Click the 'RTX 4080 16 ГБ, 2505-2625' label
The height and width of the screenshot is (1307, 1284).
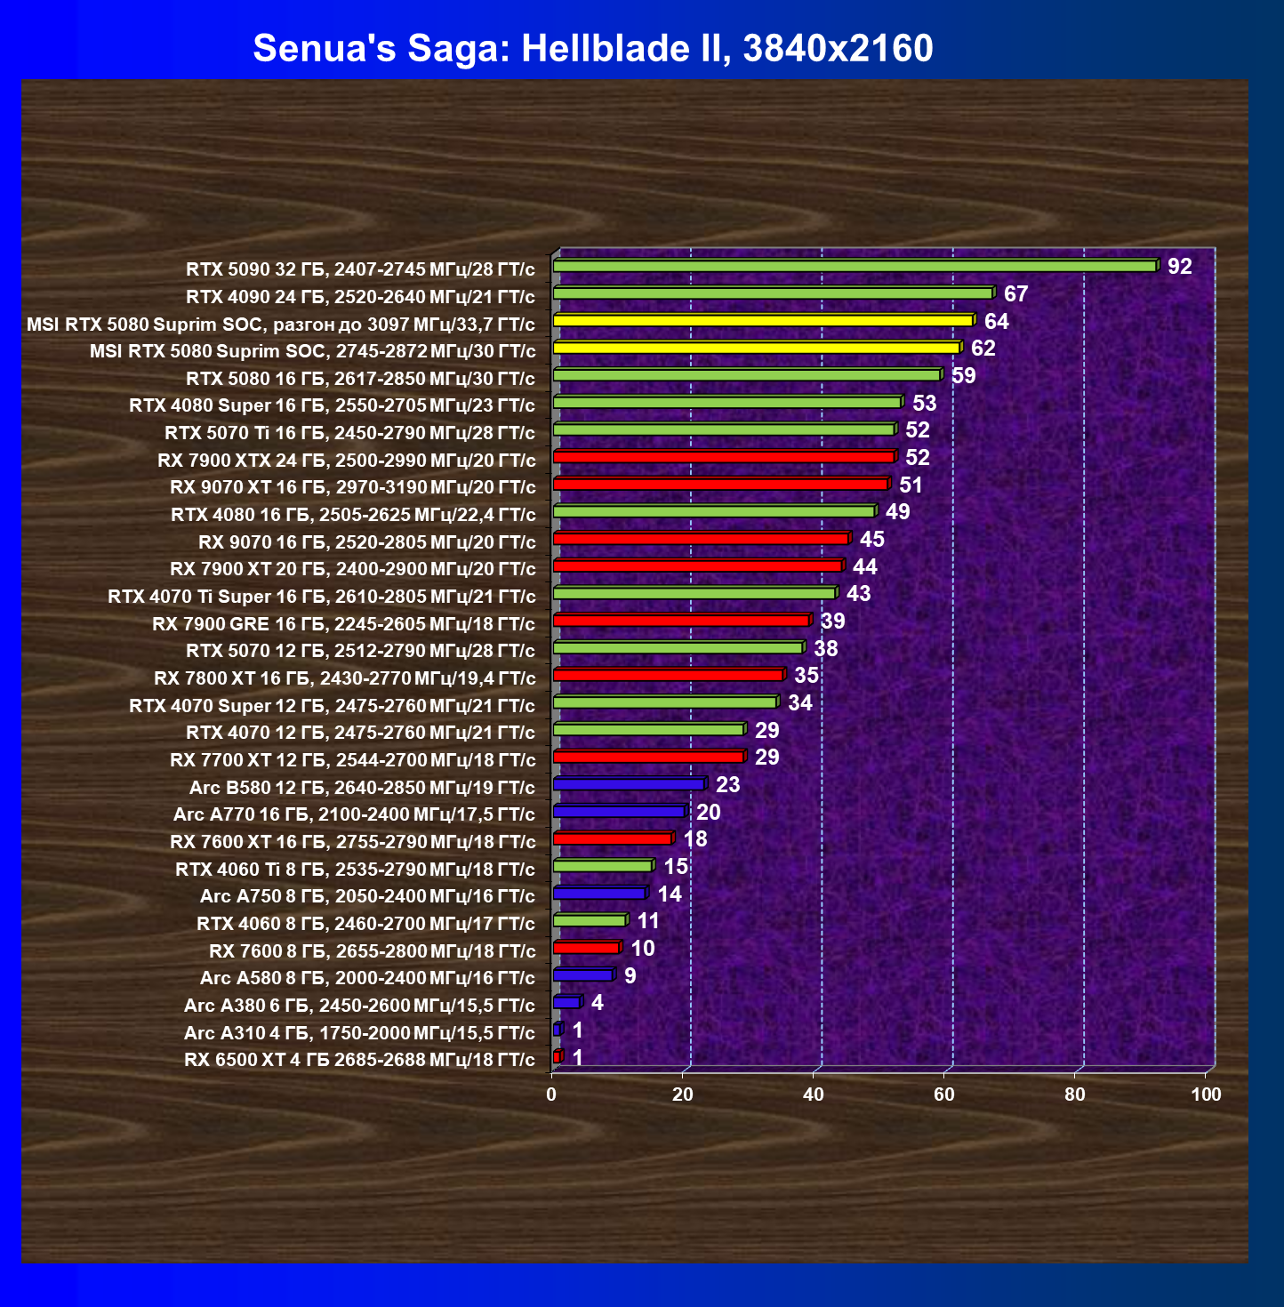coord(353,515)
